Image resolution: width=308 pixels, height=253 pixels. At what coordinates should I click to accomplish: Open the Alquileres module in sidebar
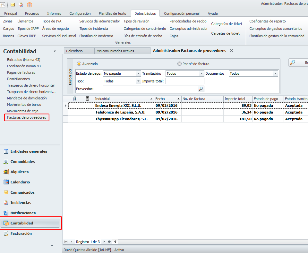click(19, 172)
